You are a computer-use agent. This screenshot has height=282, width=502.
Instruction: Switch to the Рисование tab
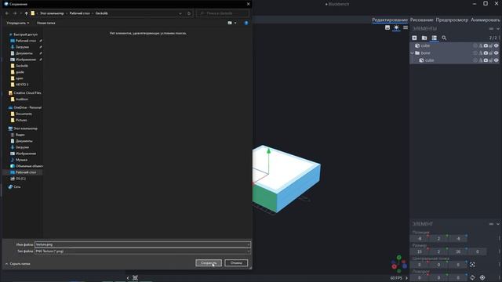pos(422,20)
